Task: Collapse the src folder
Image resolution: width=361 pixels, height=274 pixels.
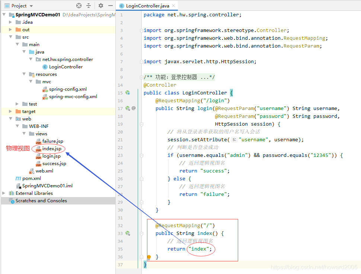Action: [x=10, y=37]
